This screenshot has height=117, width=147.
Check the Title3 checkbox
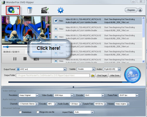pyautogui.click(x=56, y=37)
